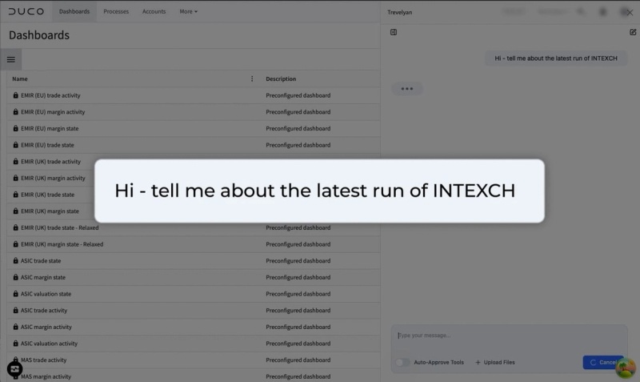Close the Trevelyan chat panel

pyautogui.click(x=630, y=12)
